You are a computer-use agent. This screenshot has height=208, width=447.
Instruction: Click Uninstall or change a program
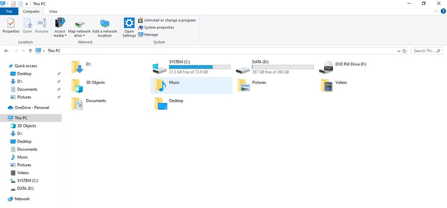pyautogui.click(x=167, y=20)
